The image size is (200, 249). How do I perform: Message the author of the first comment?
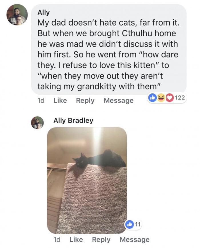119,101
